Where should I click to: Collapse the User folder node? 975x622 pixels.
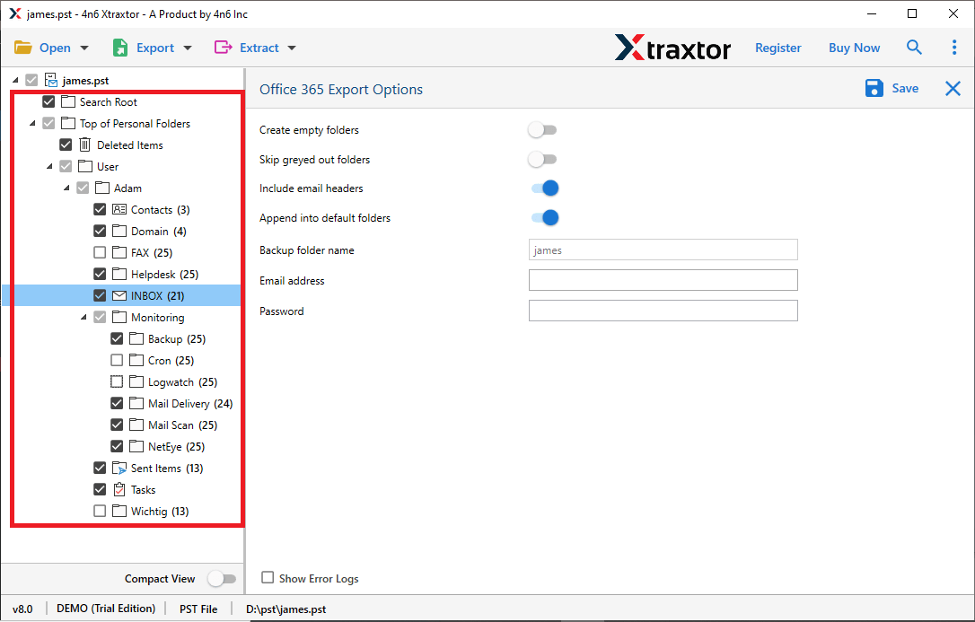(x=49, y=167)
